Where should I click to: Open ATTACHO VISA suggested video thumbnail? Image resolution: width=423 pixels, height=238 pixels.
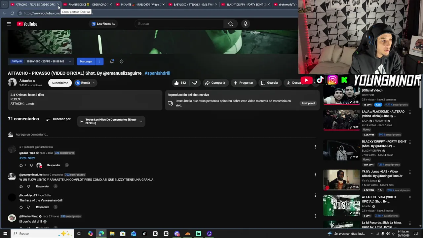(341, 205)
